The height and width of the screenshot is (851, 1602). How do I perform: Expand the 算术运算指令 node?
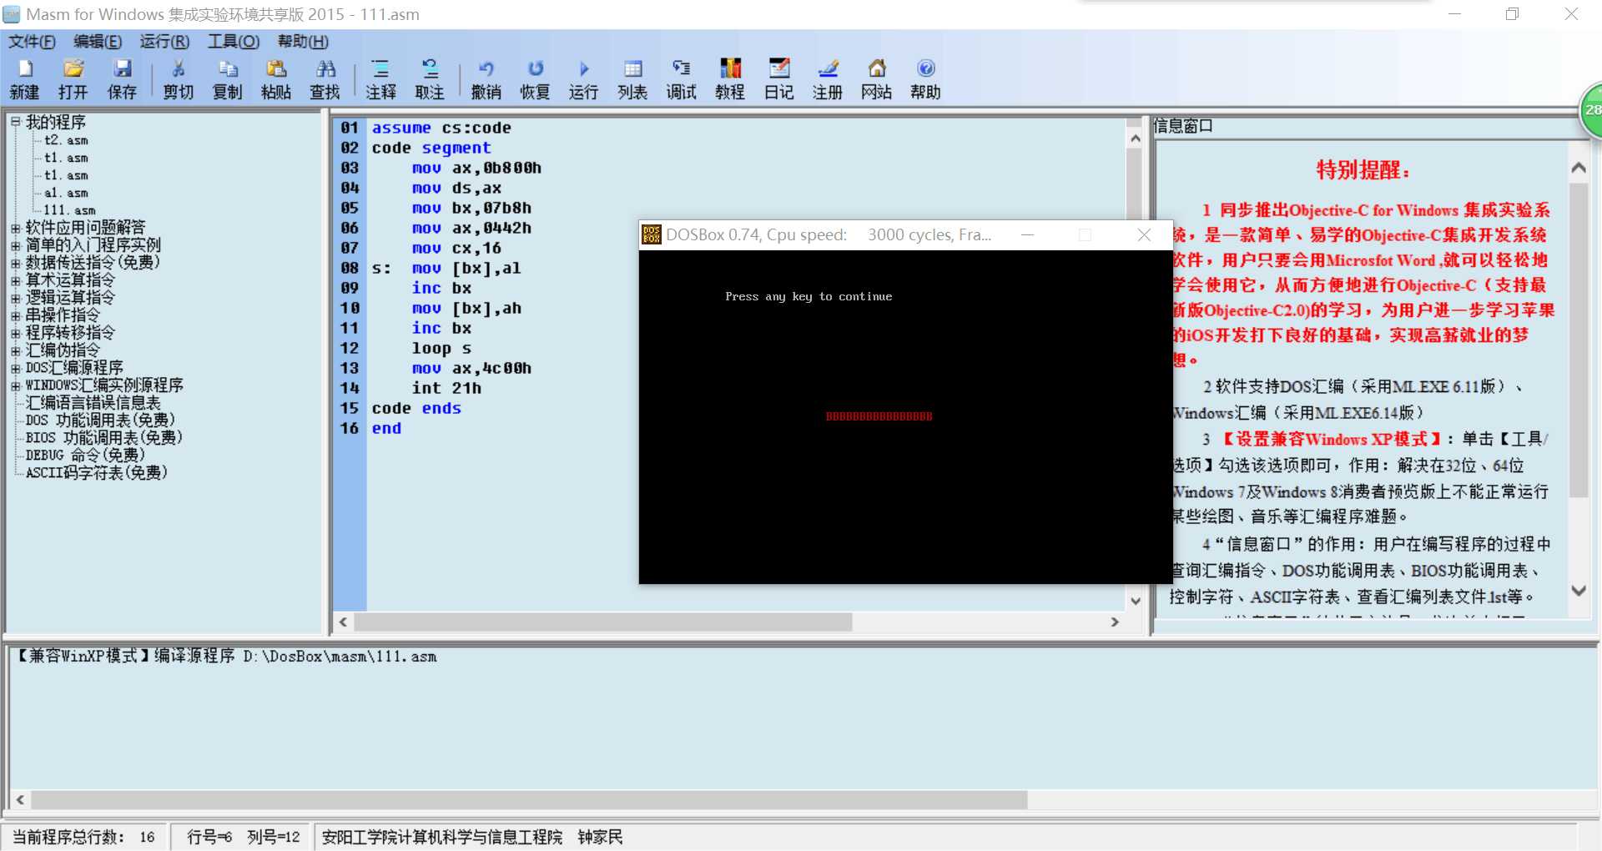click(x=15, y=280)
